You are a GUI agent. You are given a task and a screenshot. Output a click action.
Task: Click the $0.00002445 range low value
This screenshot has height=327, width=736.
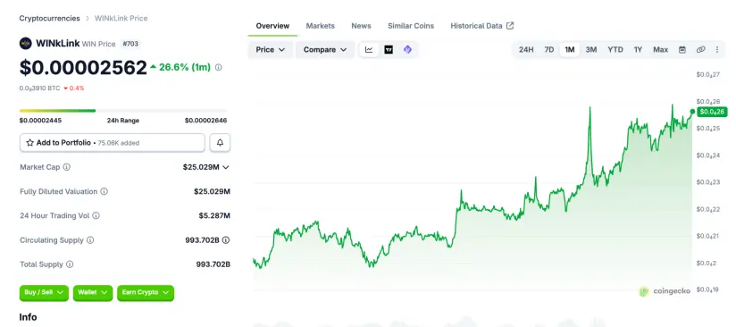pos(40,121)
